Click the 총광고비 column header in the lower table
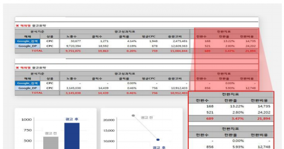Screen dimensions: 284x149 pyautogui.click(x=176, y=78)
